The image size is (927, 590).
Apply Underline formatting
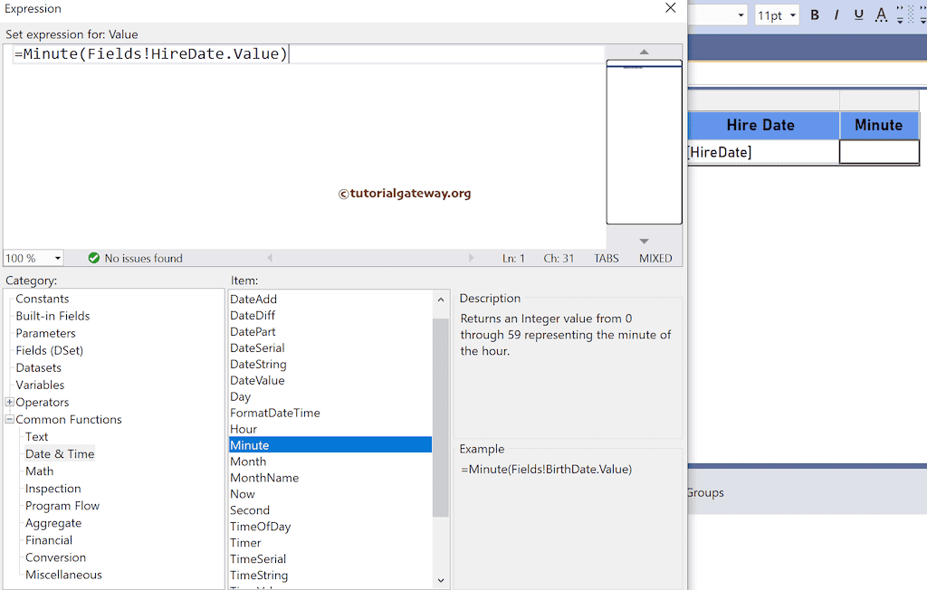(858, 14)
